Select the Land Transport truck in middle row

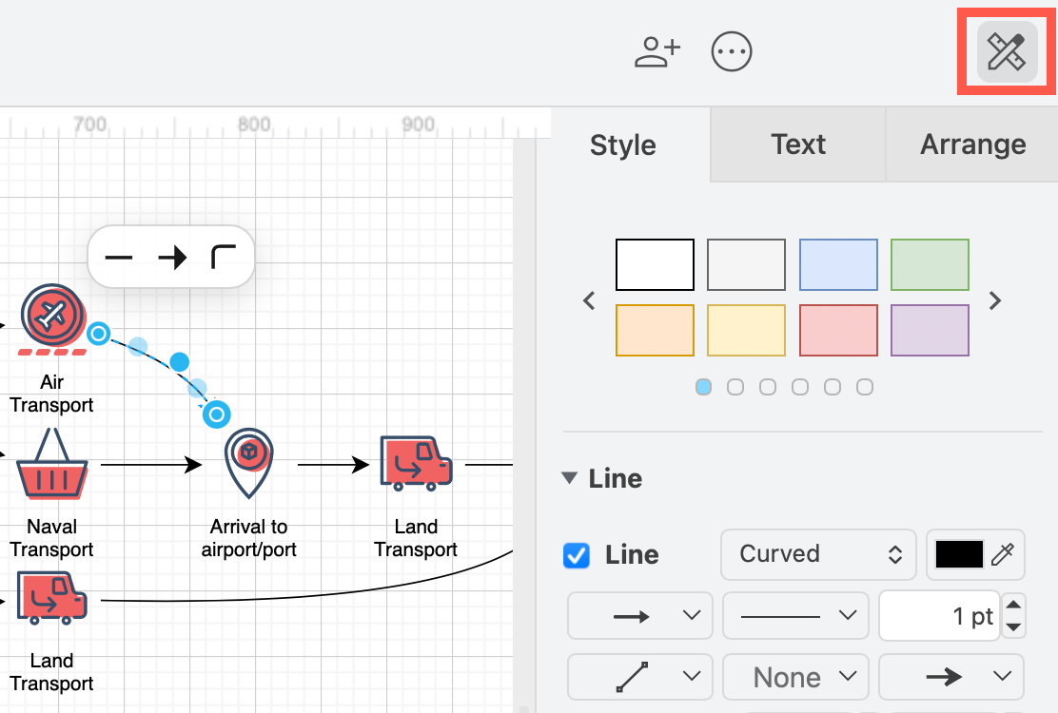[x=417, y=463]
